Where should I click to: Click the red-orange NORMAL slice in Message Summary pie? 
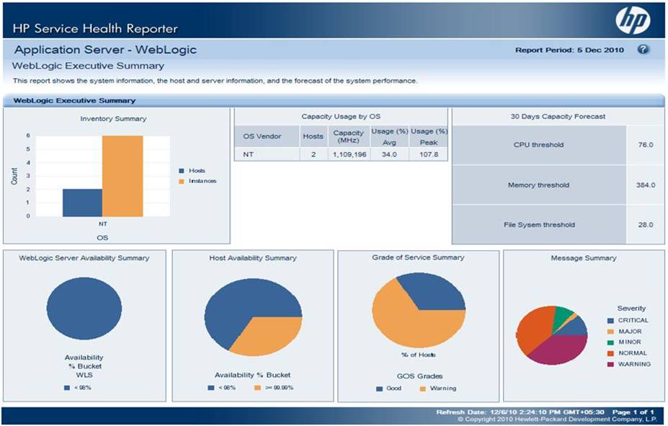click(x=533, y=330)
